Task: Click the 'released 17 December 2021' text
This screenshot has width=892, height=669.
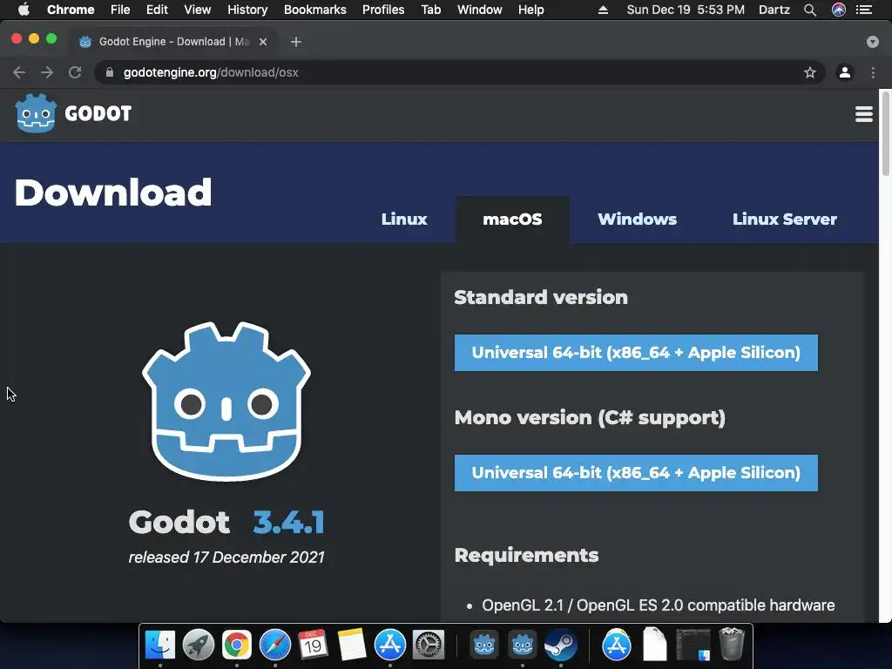Action: pyautogui.click(x=226, y=557)
